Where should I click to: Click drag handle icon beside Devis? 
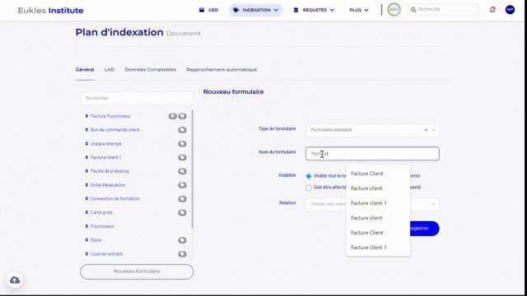coord(86,240)
